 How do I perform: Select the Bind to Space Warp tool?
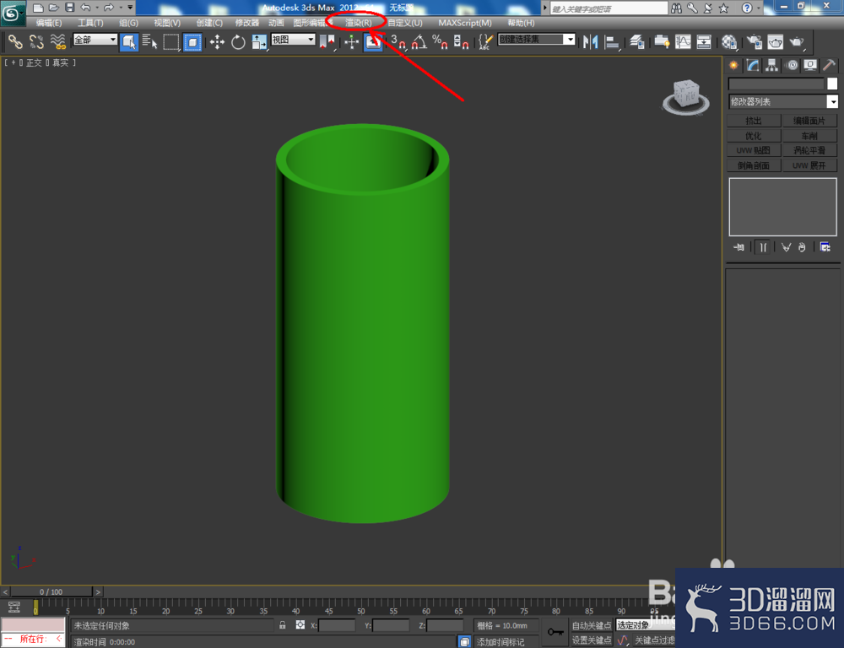[58, 42]
